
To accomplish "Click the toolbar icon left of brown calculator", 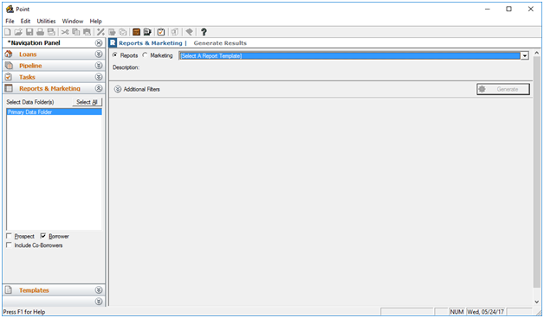I will (x=123, y=32).
